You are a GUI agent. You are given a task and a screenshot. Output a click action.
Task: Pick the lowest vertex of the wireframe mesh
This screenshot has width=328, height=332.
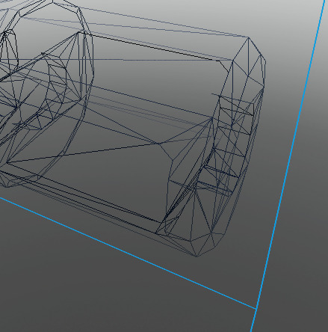tap(197, 256)
